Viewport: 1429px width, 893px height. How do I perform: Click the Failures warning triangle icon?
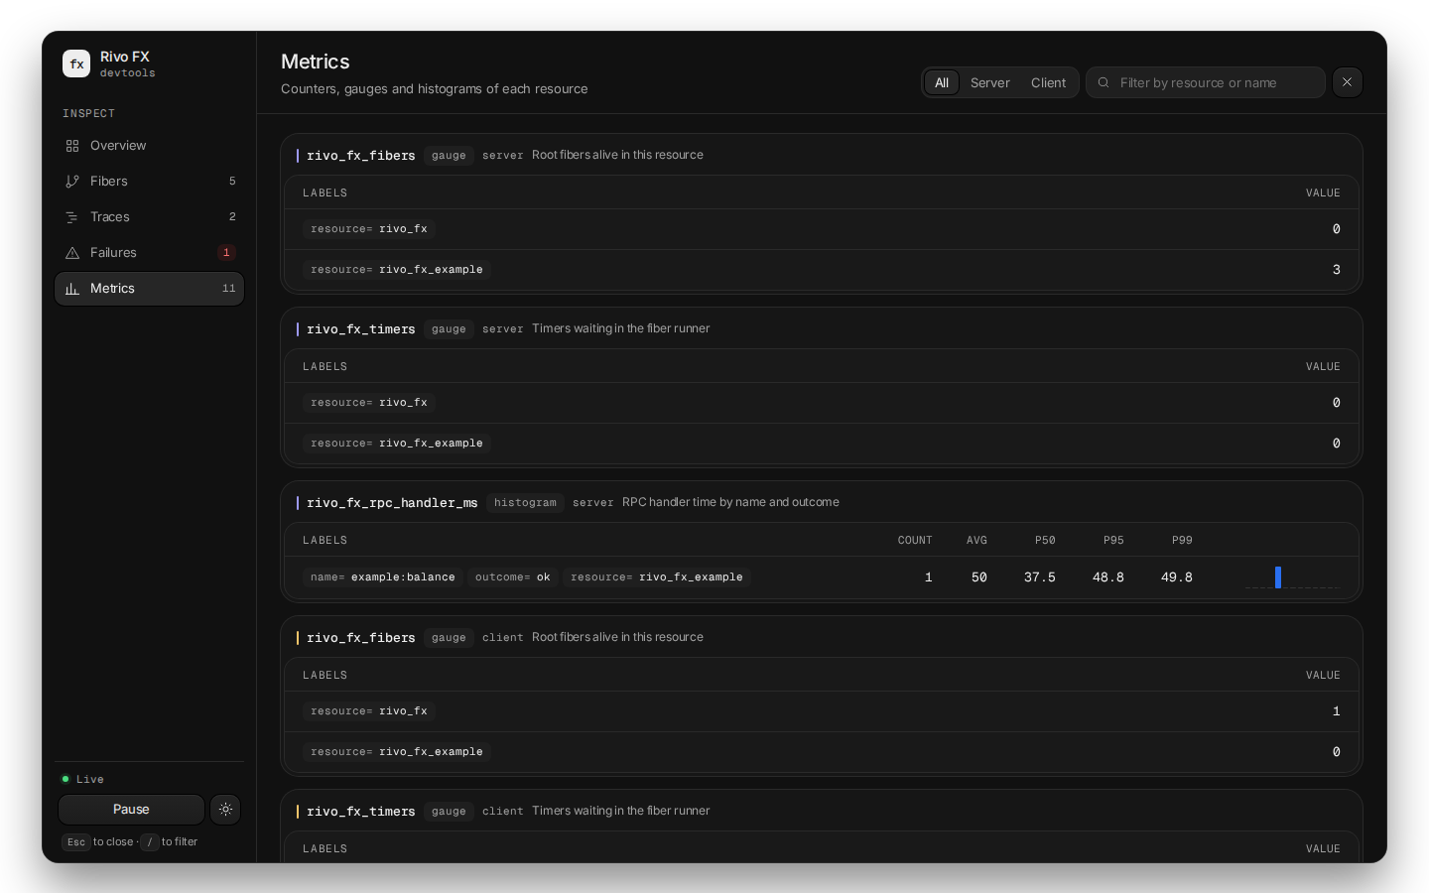tap(72, 253)
